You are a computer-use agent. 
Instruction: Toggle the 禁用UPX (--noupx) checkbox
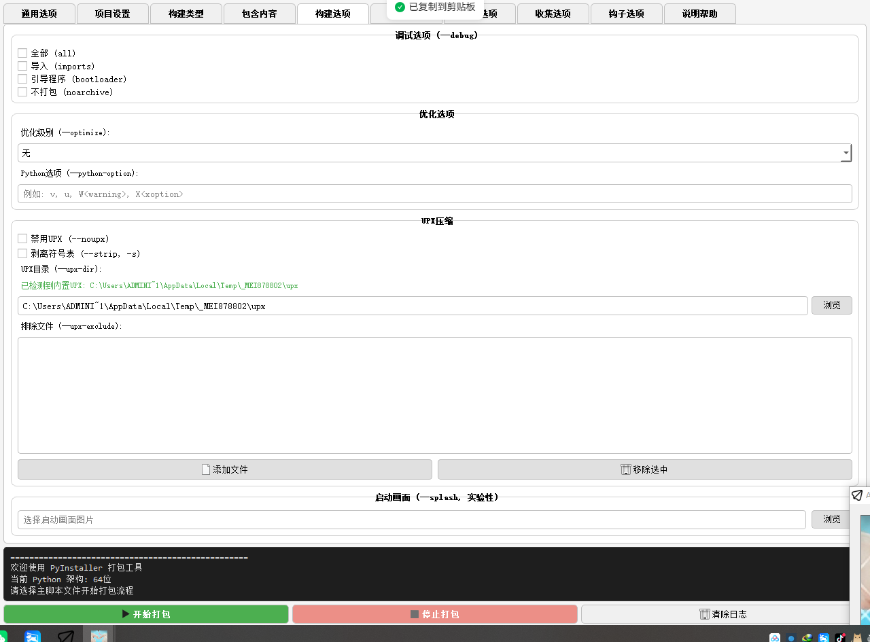coord(22,238)
